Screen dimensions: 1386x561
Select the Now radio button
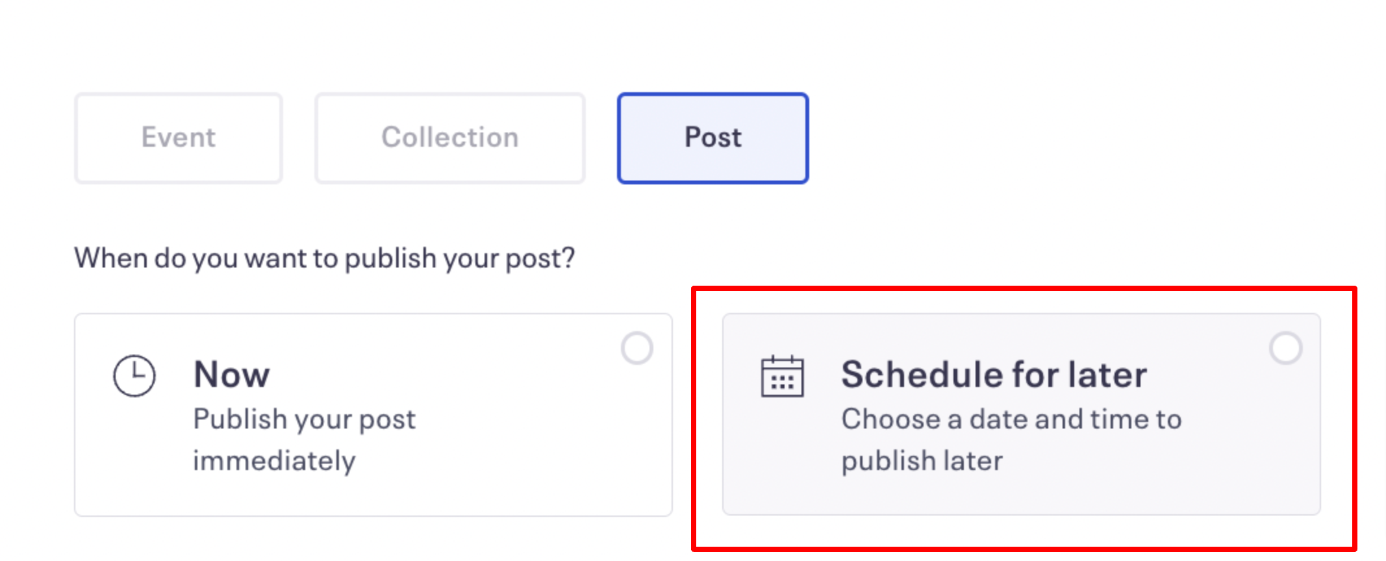(636, 348)
